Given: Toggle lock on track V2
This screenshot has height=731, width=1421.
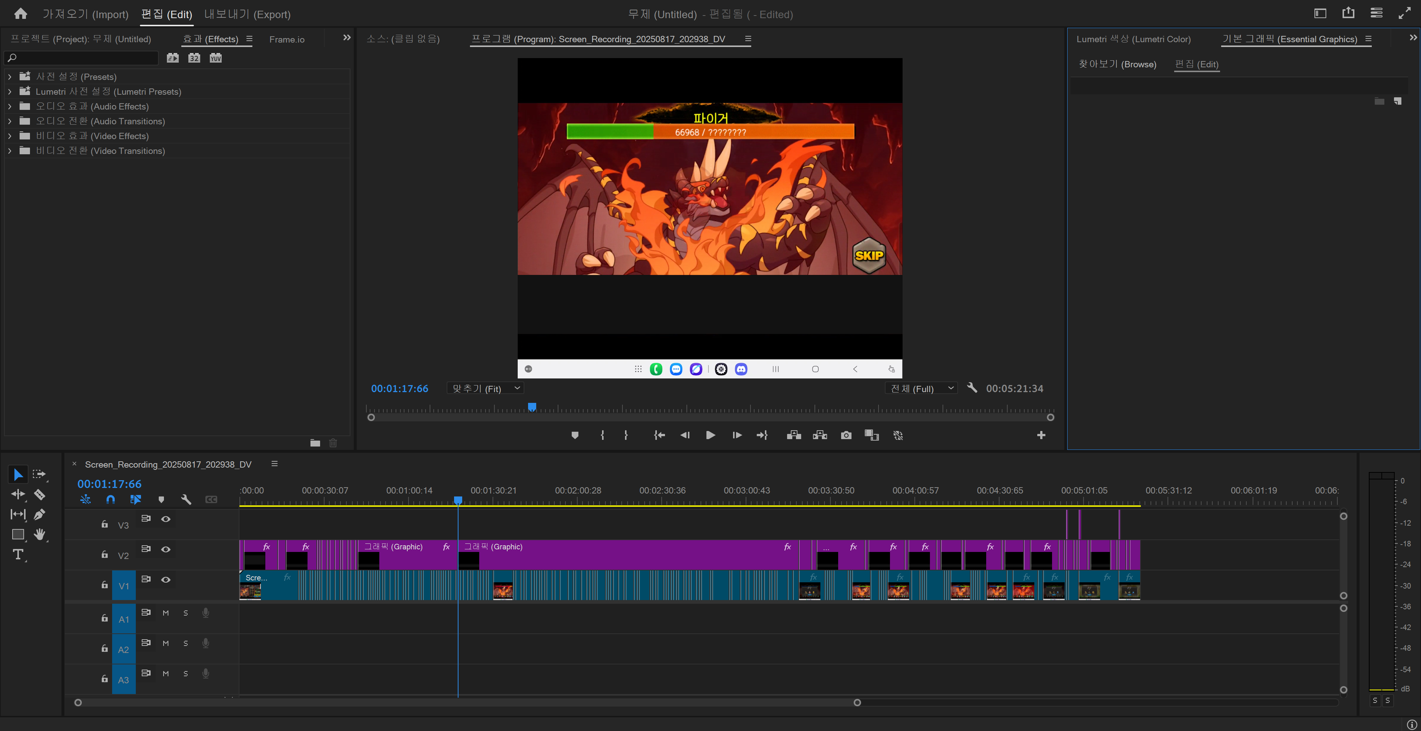Looking at the screenshot, I should (104, 555).
